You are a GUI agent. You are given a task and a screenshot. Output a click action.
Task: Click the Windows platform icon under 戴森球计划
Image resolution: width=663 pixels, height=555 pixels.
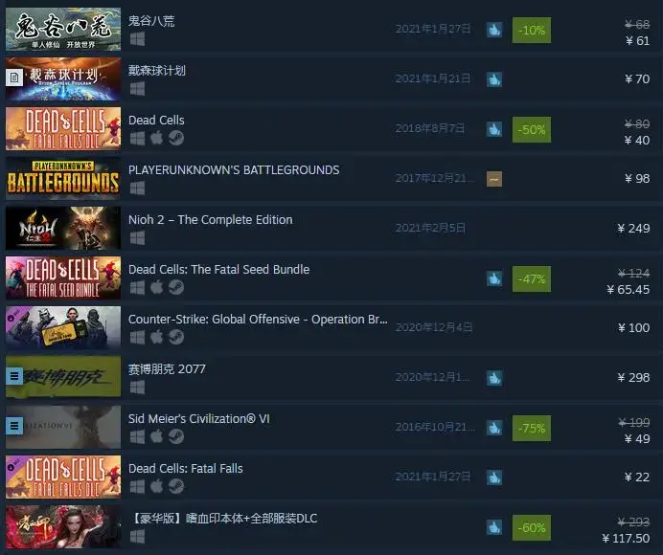click(137, 89)
